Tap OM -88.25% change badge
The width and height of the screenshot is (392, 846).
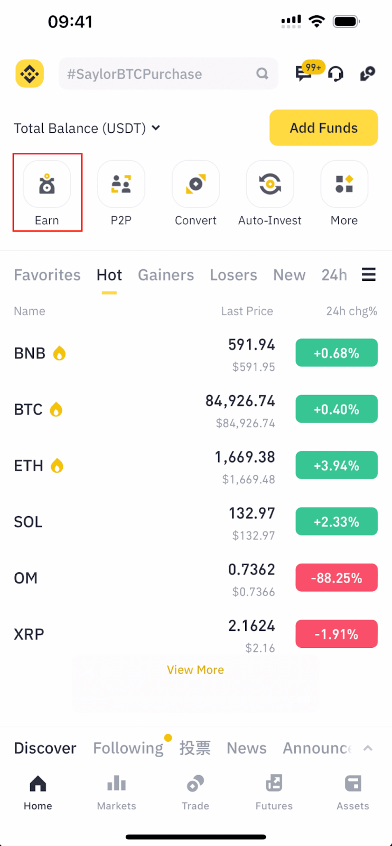point(337,578)
